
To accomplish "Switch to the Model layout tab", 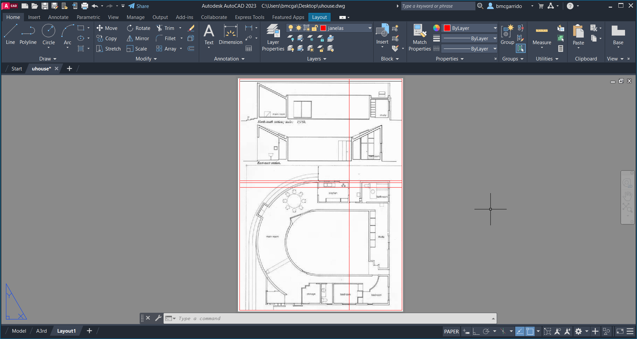I will click(19, 331).
